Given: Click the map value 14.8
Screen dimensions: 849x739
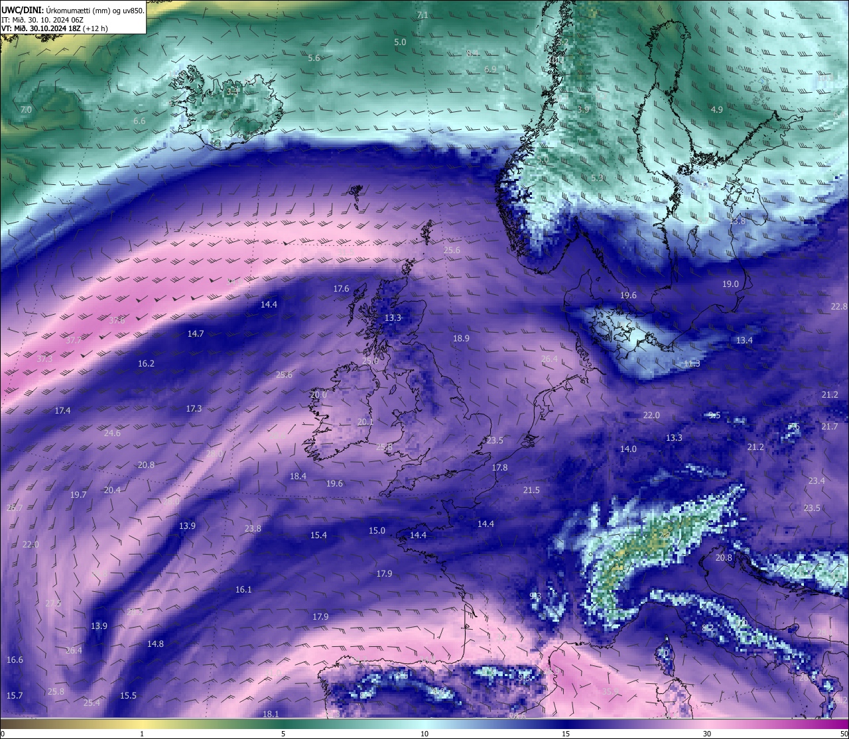Looking at the screenshot, I should (x=155, y=644).
